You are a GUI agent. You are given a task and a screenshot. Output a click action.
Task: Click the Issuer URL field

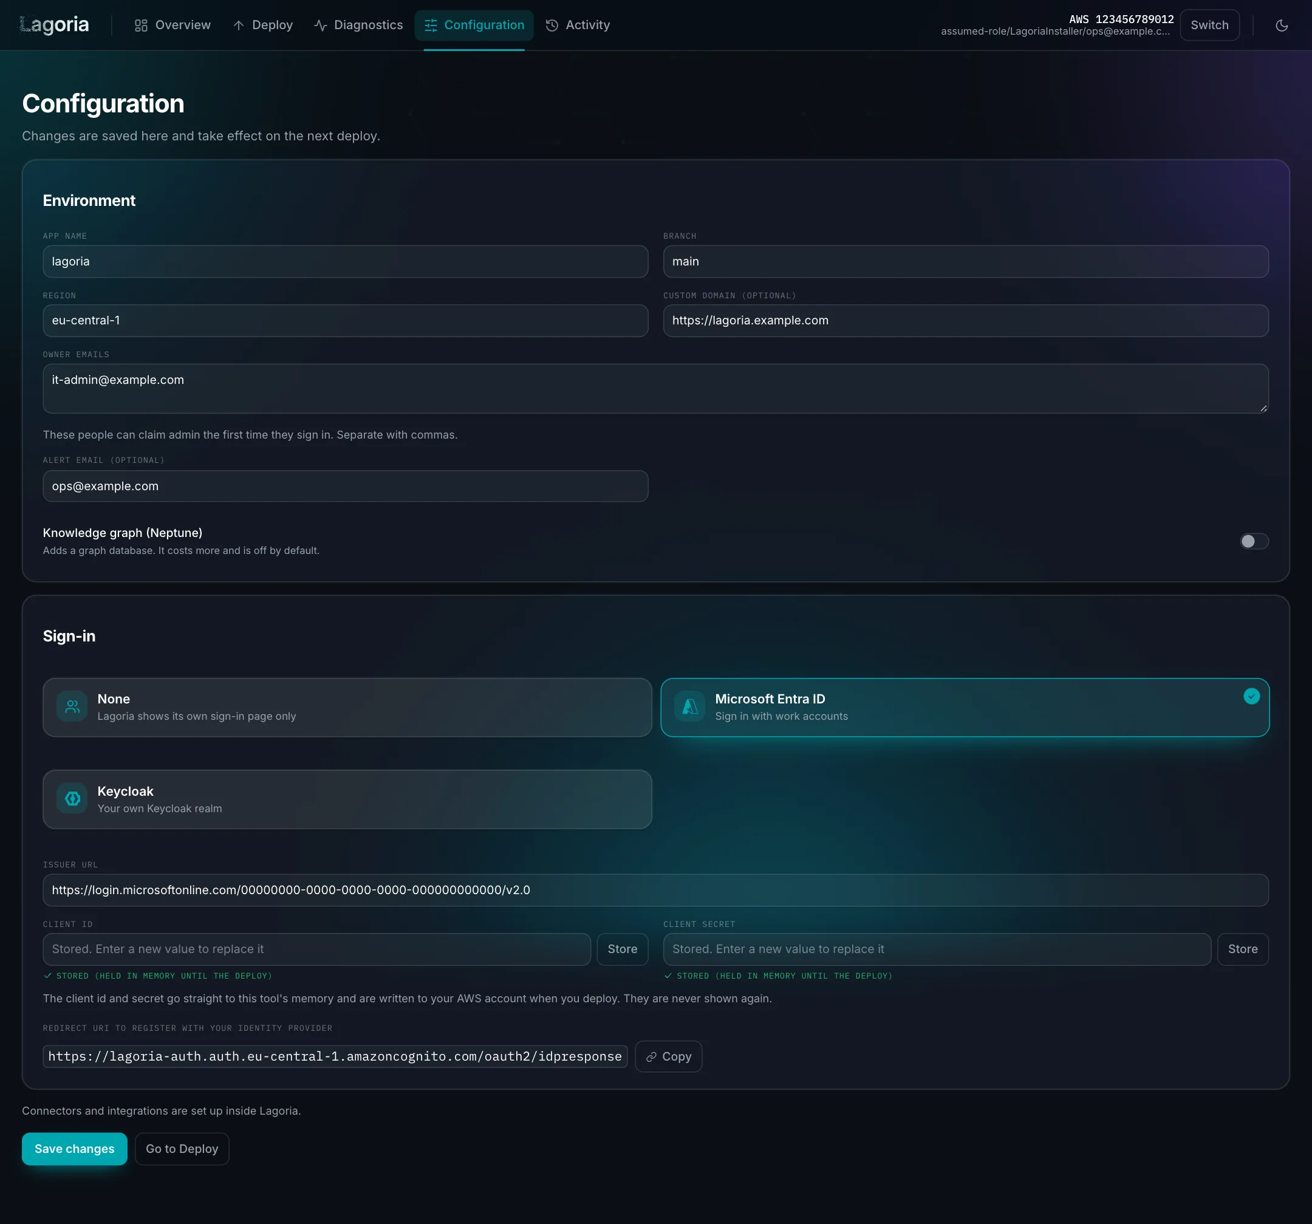(x=655, y=890)
